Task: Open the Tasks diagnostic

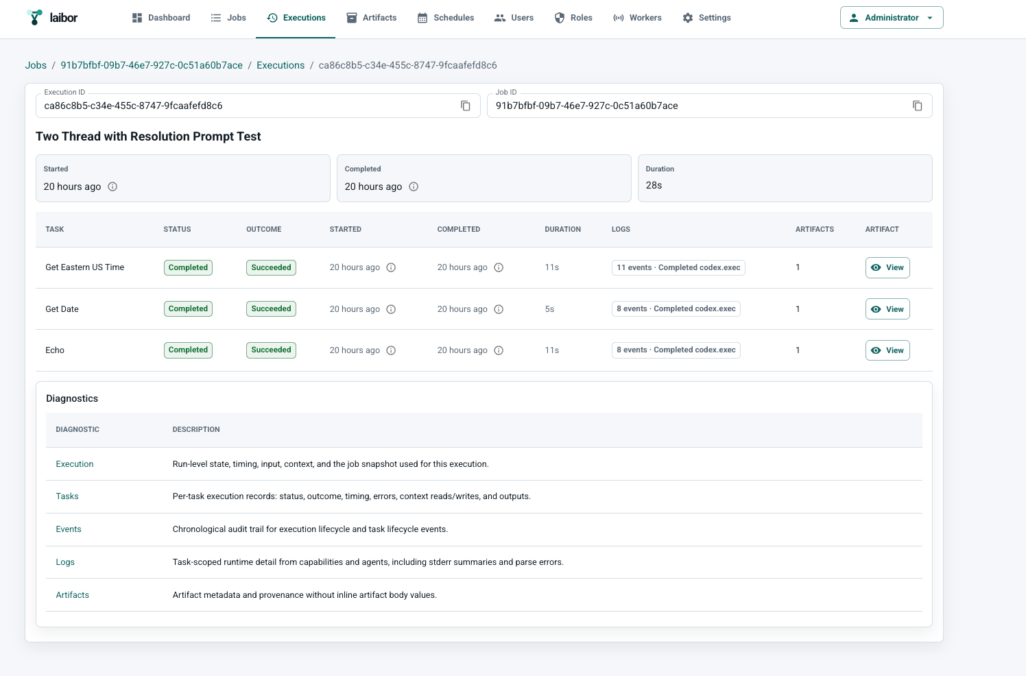Action: (67, 496)
